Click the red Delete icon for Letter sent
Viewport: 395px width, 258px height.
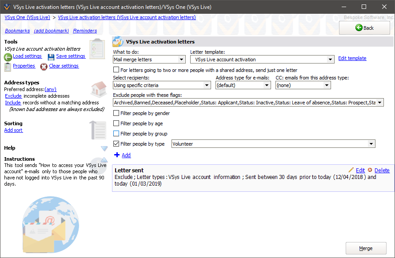coord(370,170)
